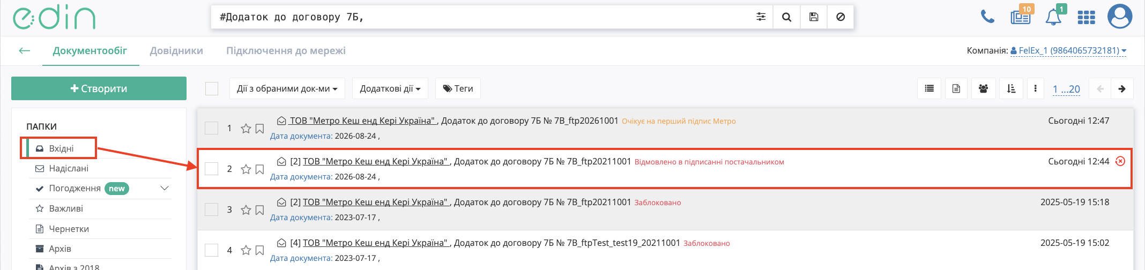Switch to list view icon
Screen dimensions: 1145x270
coord(930,88)
